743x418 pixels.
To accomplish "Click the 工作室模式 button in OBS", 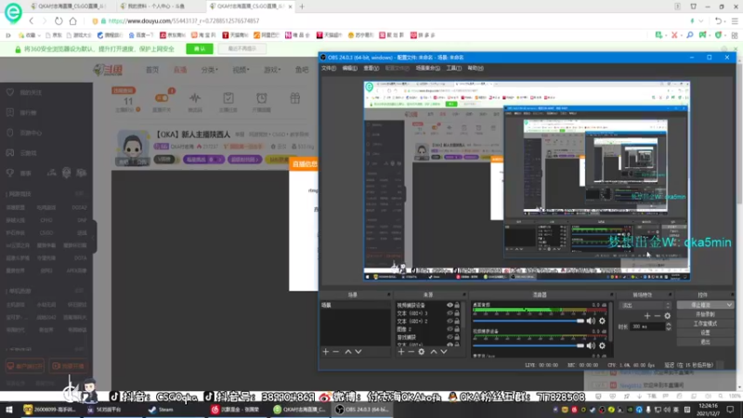I will coord(705,323).
